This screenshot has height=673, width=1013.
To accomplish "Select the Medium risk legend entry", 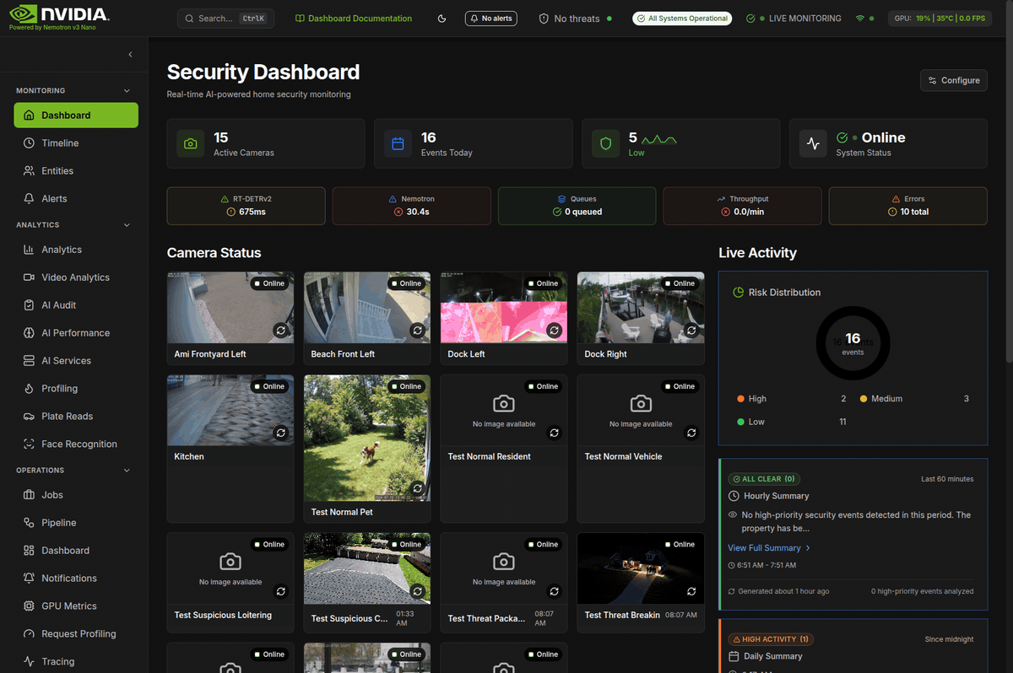I will pyautogui.click(x=914, y=399).
